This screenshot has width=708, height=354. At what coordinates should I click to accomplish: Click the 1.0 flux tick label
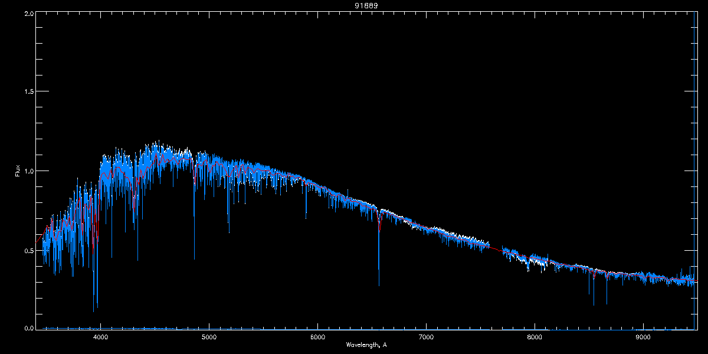pos(28,171)
